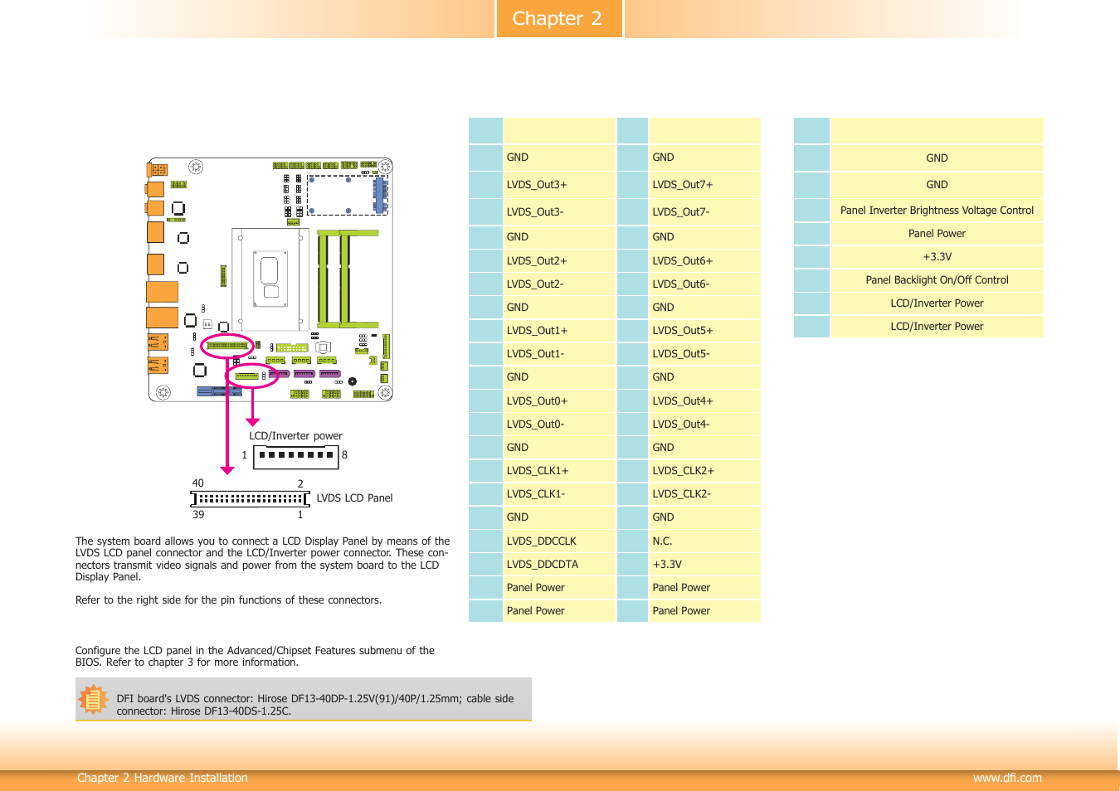The width and height of the screenshot is (1120, 791).
Task: Click the footer text Chapter 2 Hardware Installation
Action: pos(163,778)
